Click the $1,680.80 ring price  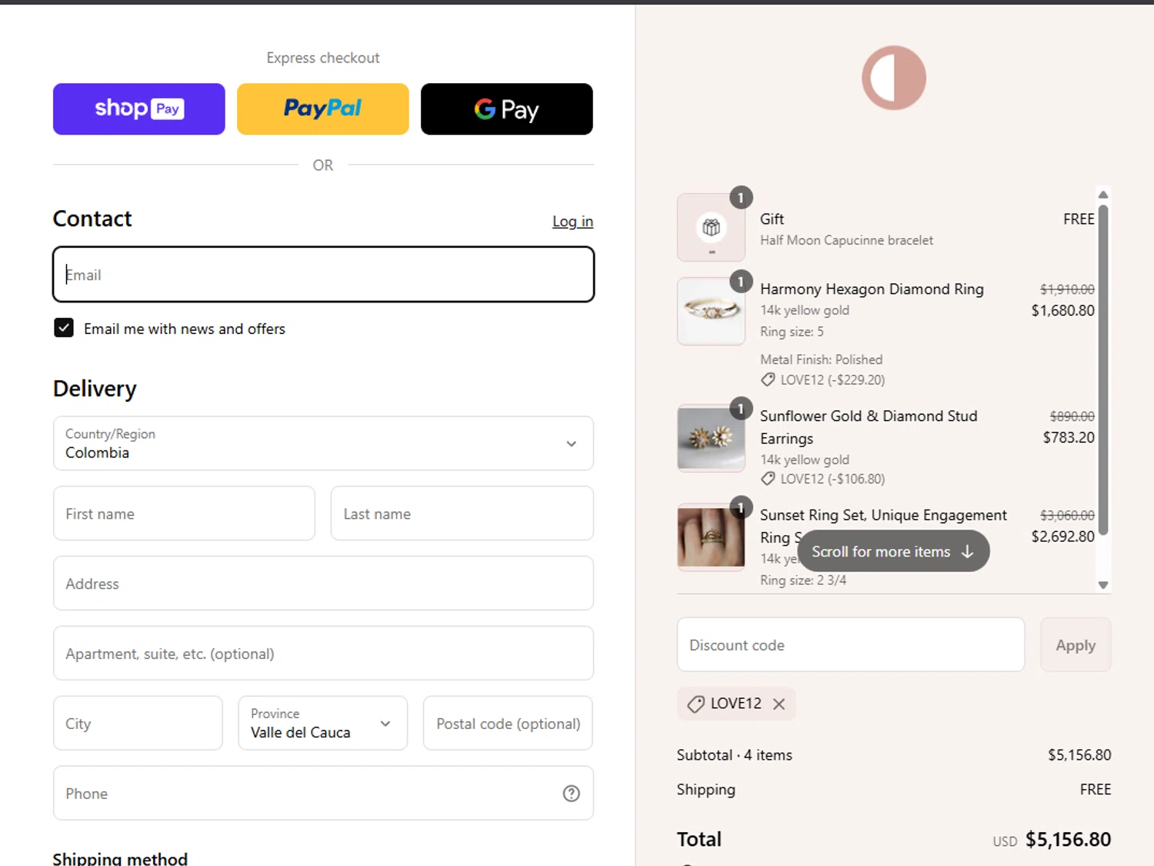pyautogui.click(x=1062, y=310)
